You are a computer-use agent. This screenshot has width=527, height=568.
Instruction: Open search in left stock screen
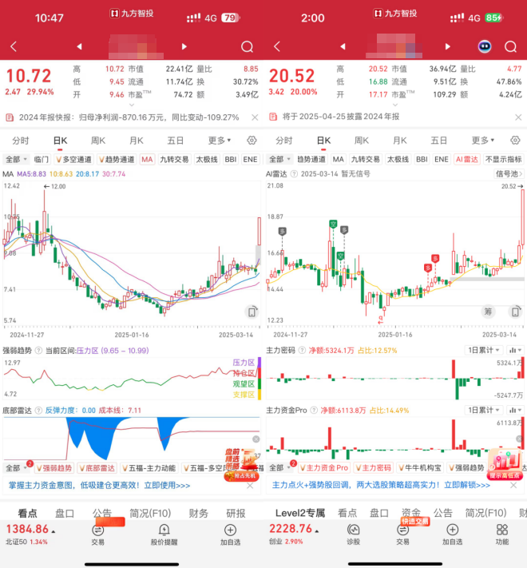248,46
